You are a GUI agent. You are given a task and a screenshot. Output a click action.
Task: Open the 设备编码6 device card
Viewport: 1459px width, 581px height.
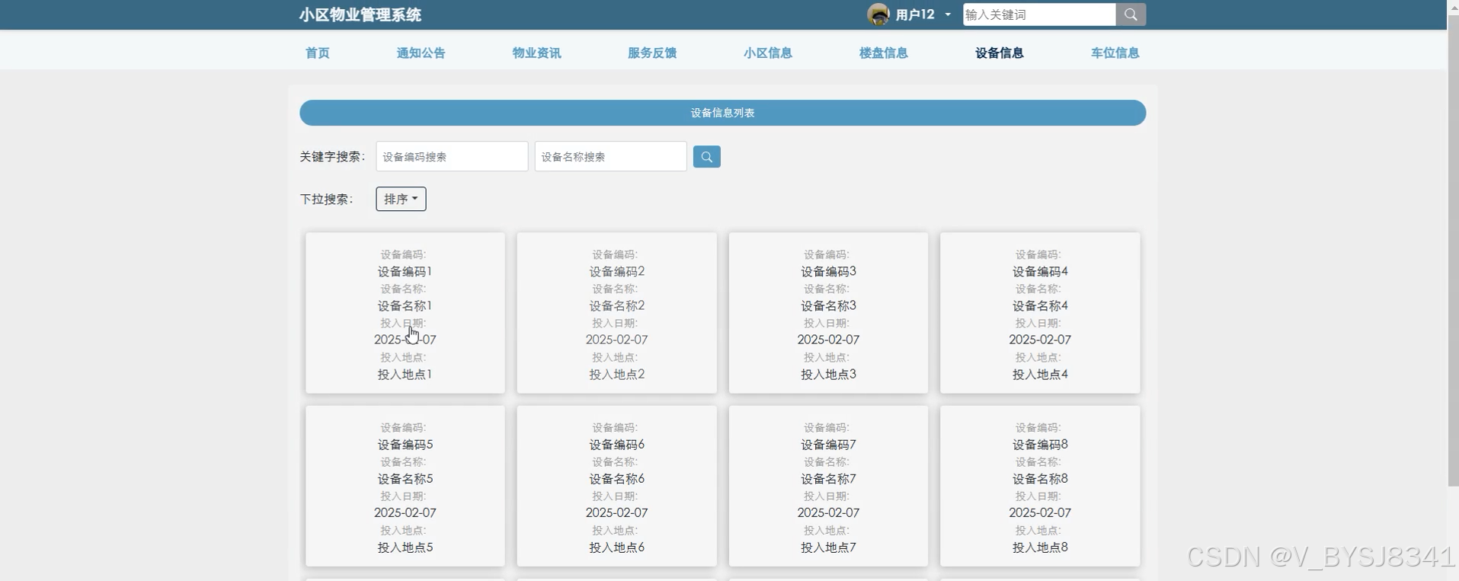(x=617, y=486)
